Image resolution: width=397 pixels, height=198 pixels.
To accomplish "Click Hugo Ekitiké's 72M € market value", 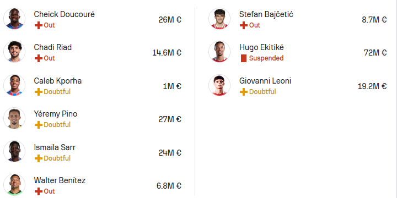I will point(375,53).
